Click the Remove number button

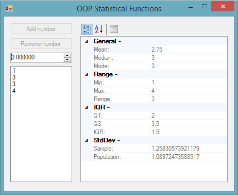tap(41, 44)
